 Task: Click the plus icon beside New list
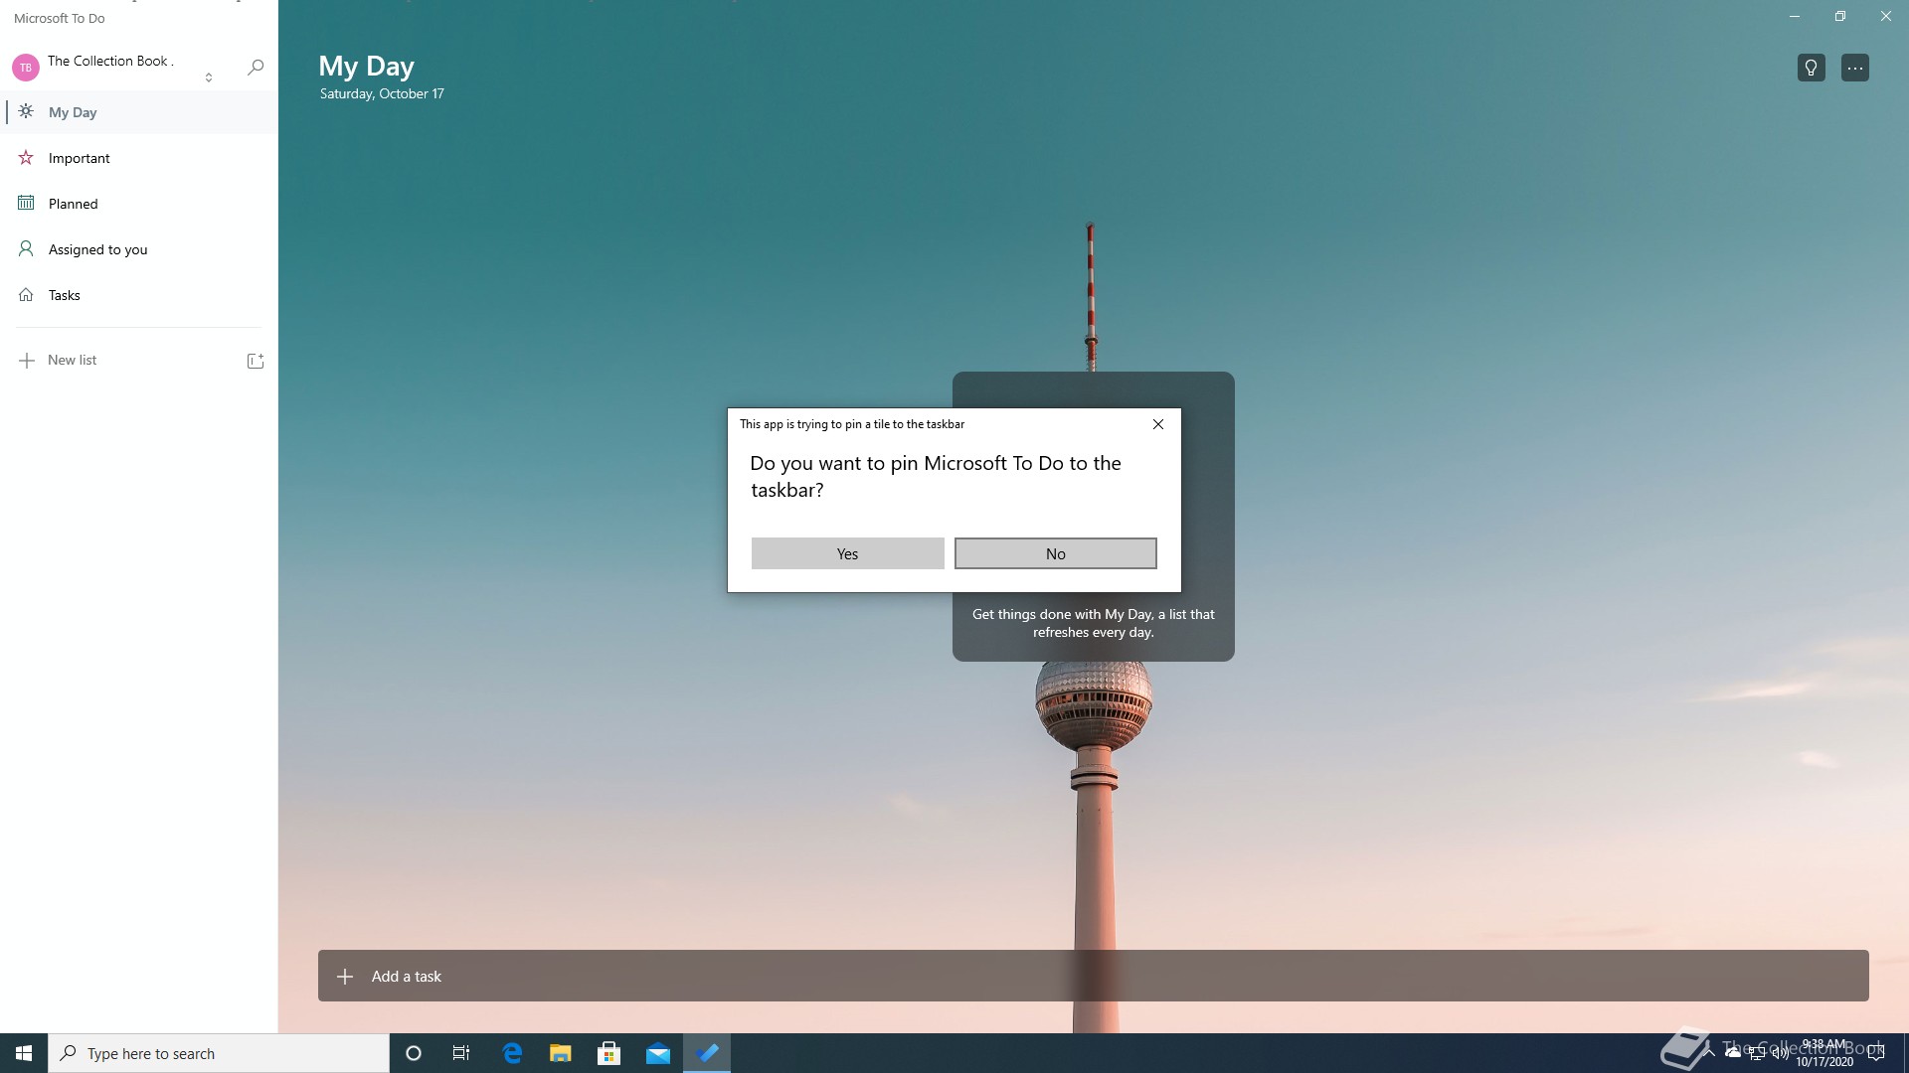pos(27,361)
